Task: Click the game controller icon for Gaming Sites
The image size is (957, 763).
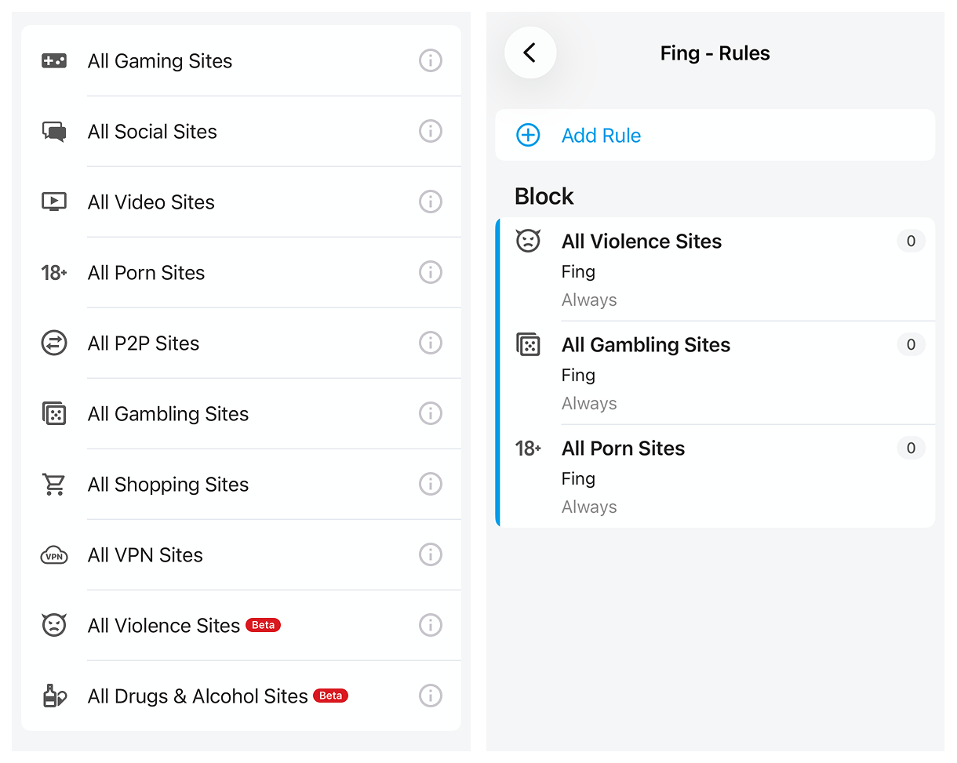Action: (54, 60)
